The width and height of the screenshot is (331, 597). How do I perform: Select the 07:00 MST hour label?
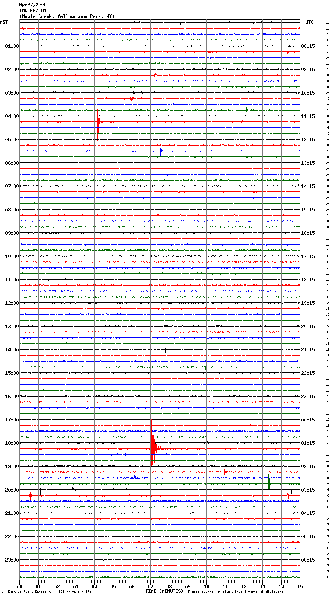coord(12,186)
